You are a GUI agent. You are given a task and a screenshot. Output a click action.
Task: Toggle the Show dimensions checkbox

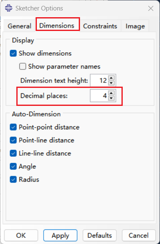pyautogui.click(x=13, y=54)
